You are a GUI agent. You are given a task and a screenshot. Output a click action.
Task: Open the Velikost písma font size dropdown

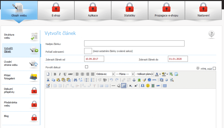click(x=144, y=74)
